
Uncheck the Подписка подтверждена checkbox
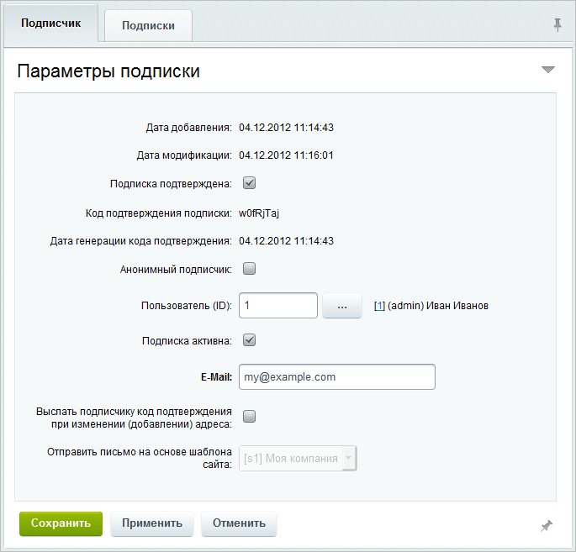click(249, 183)
